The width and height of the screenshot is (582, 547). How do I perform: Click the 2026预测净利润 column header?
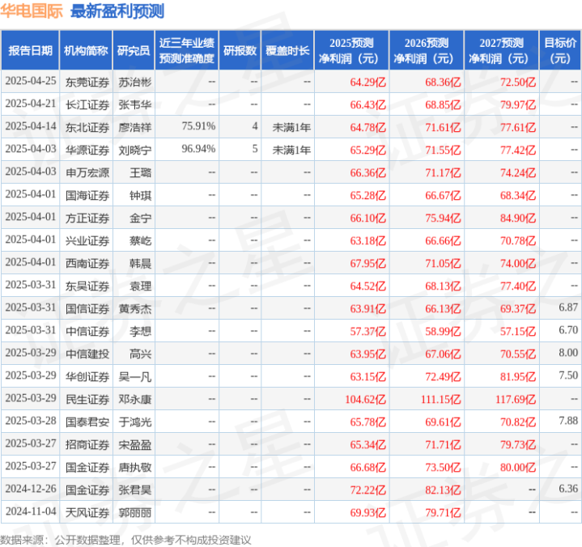tap(427, 50)
